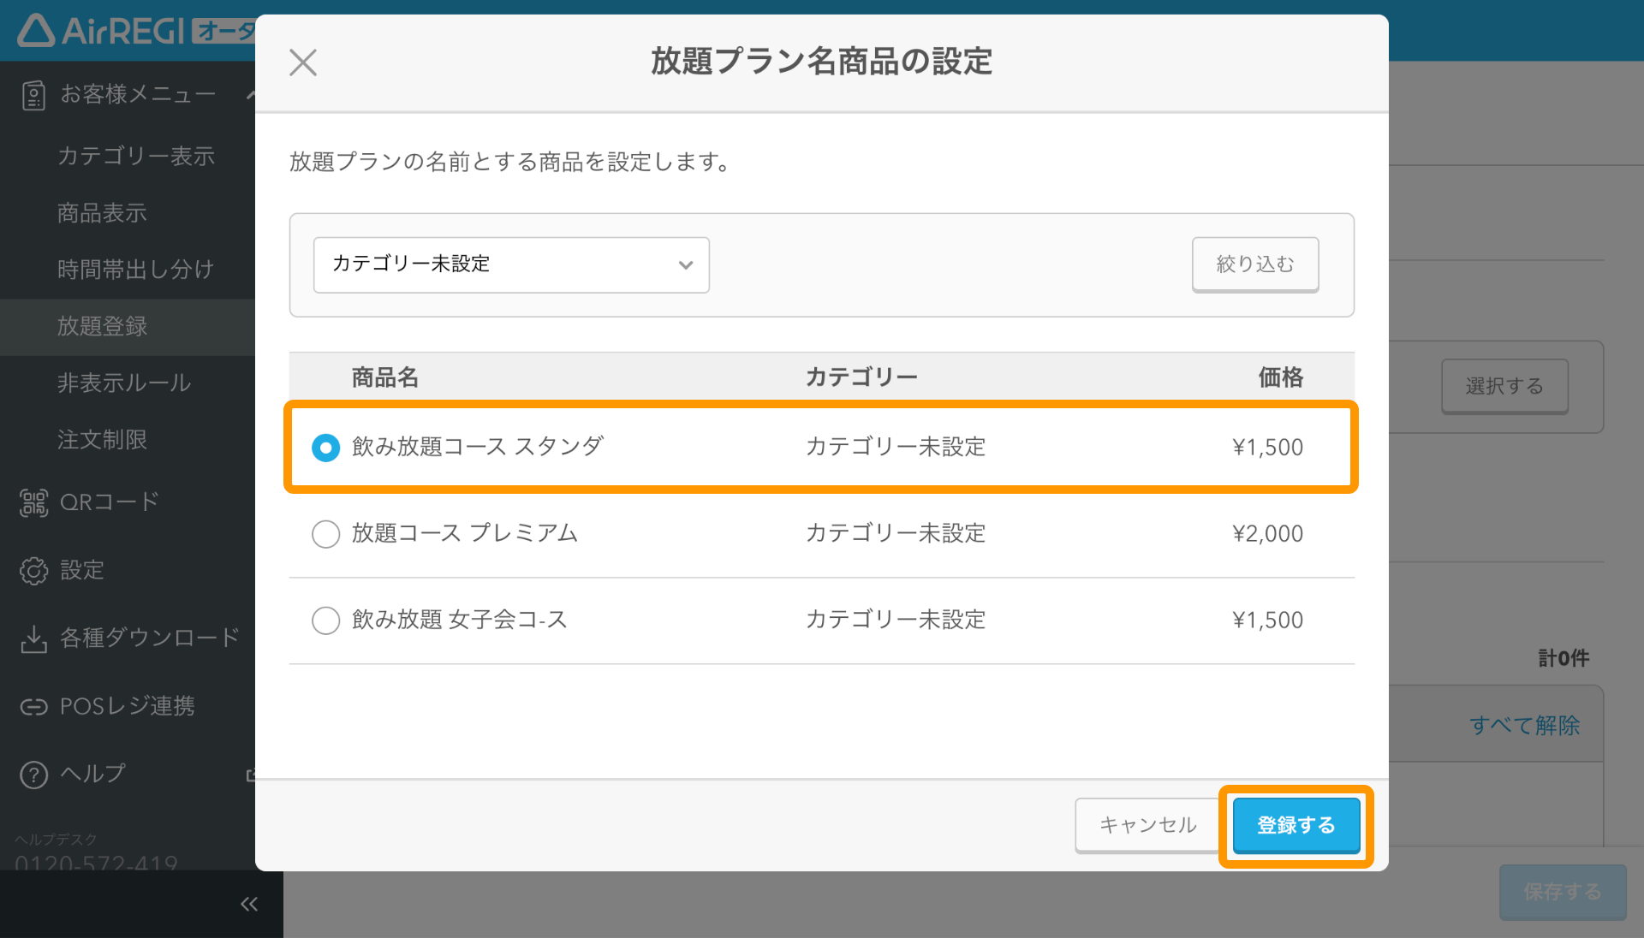Click ¥1,500 price in 女子会コ-ス row

(1267, 620)
